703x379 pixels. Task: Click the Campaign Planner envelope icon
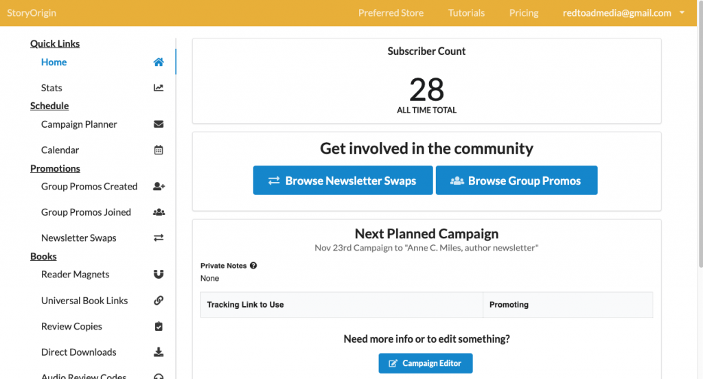pos(159,124)
